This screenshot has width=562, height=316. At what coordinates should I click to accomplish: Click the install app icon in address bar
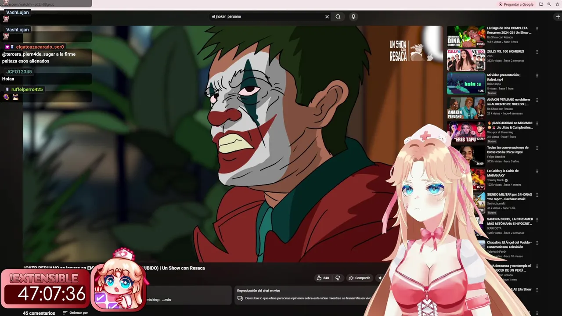[541, 4]
